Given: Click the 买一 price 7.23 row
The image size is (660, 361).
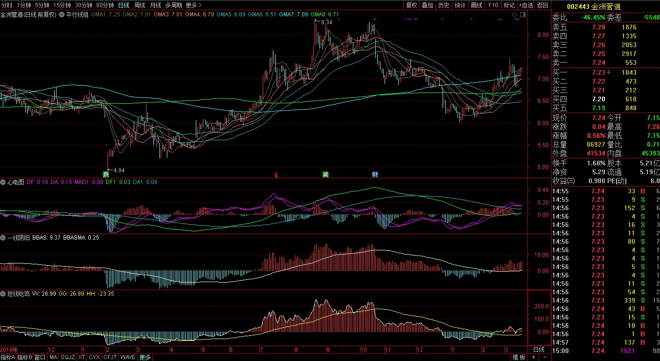Looking at the screenshot, I should (x=606, y=72).
